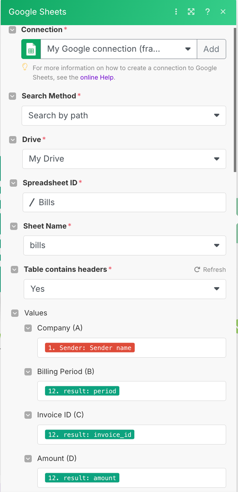The height and width of the screenshot is (492, 238).
Task: Click the lightbulb hint icon
Action: (x=25, y=67)
